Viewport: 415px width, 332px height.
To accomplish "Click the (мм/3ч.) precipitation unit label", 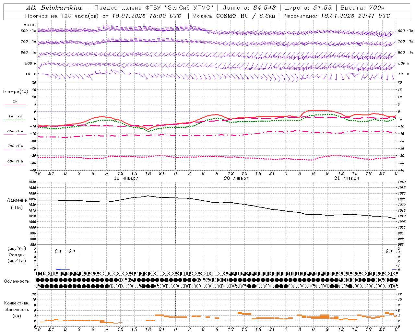I will tap(17, 249).
